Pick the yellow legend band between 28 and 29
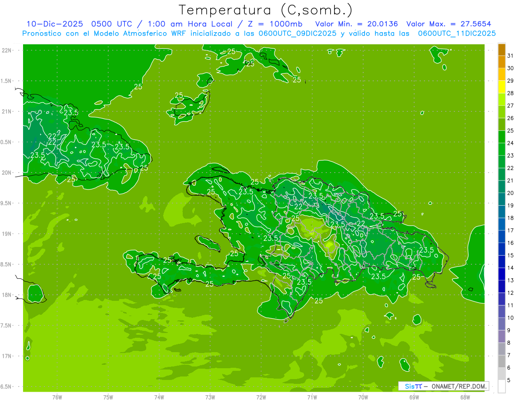Image resolution: width=522 pixels, height=403 pixels. 502,88
